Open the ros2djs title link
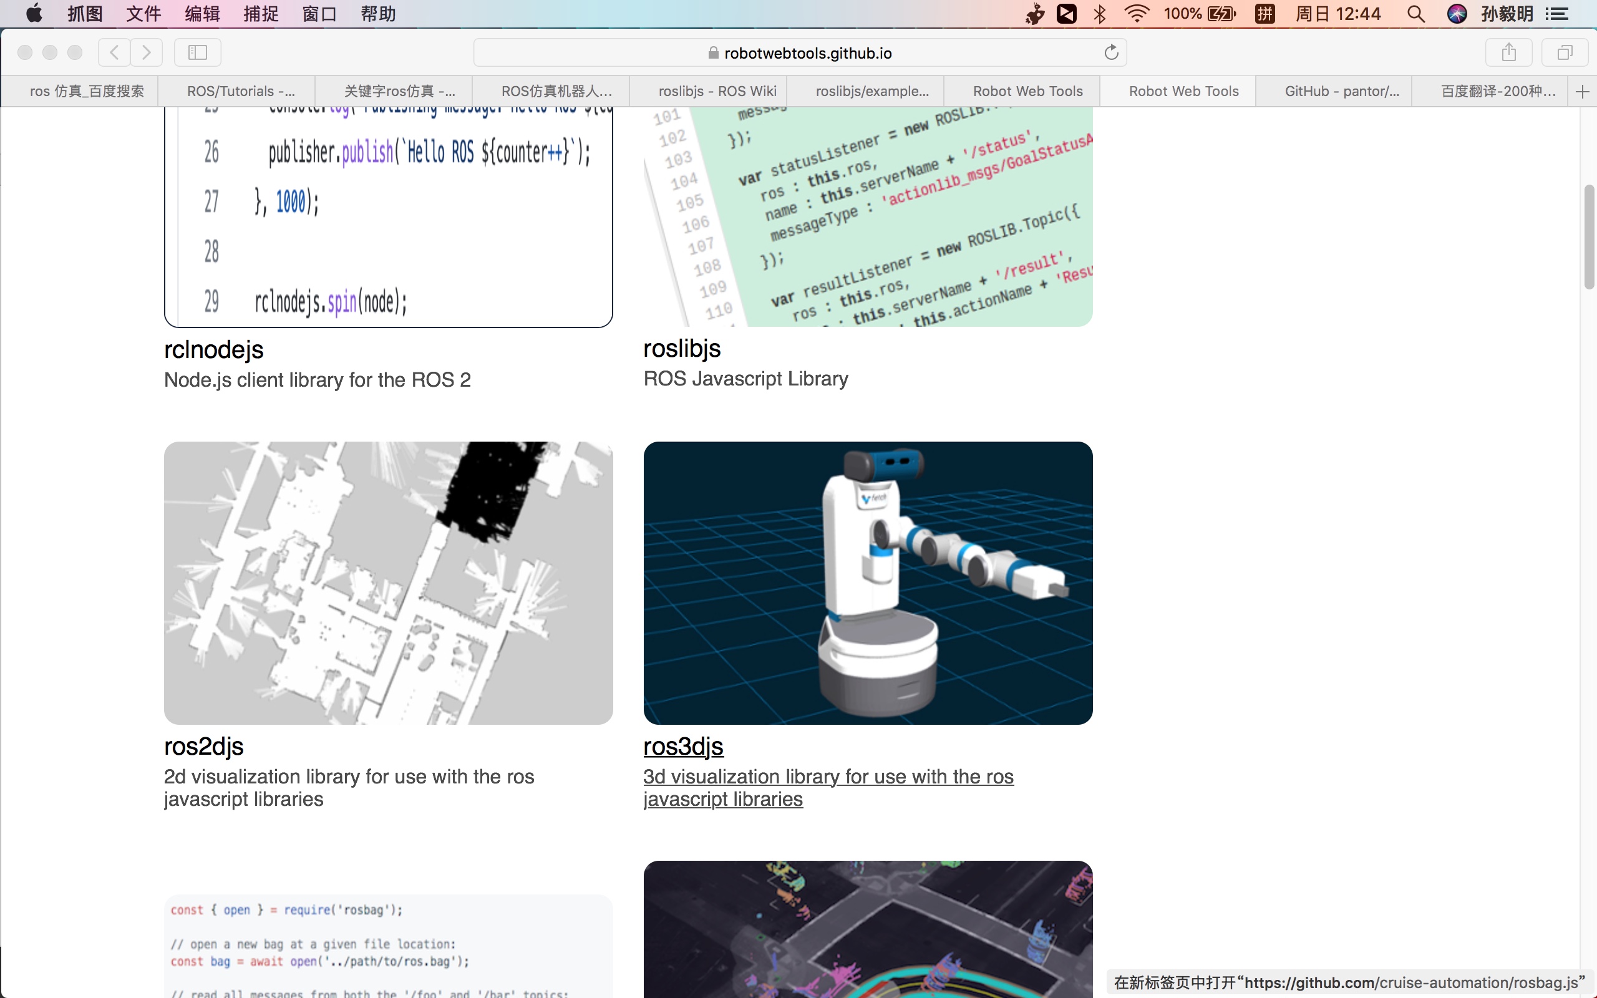Image resolution: width=1597 pixels, height=998 pixels. point(203,746)
